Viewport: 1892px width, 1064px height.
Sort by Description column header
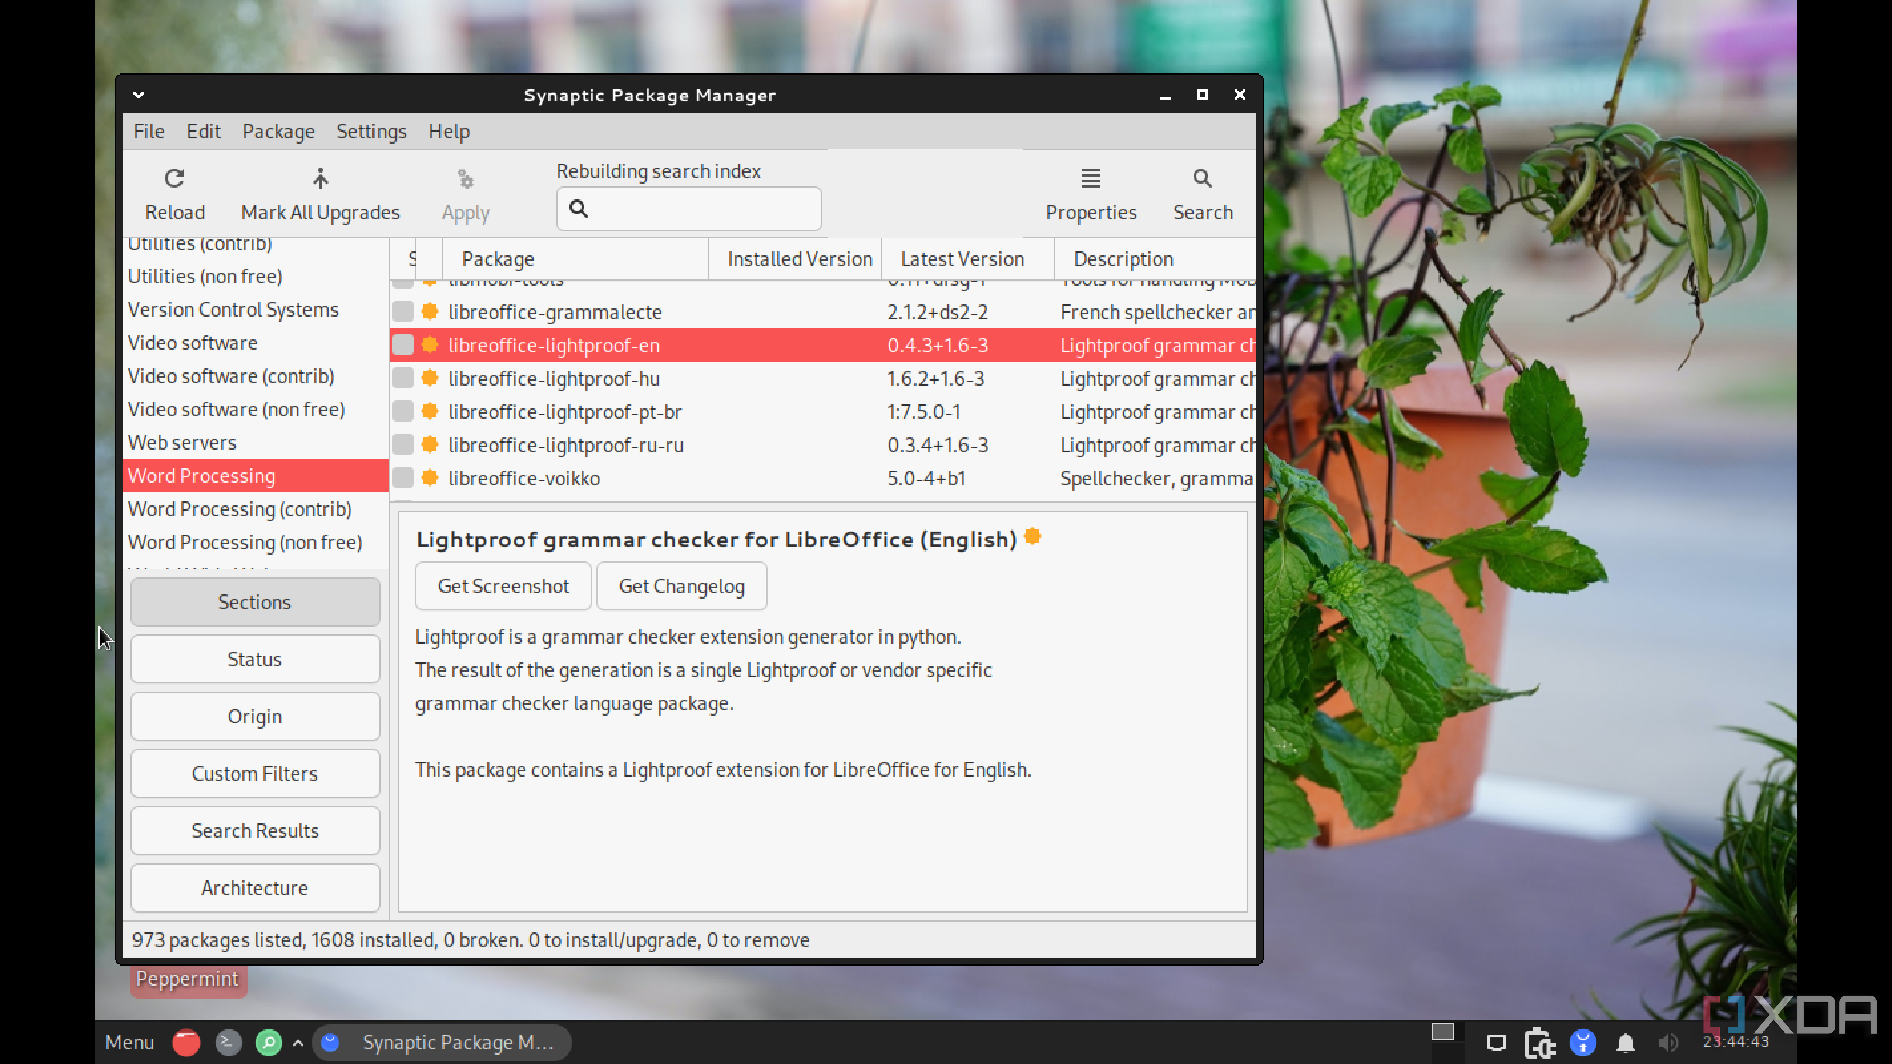pos(1155,259)
